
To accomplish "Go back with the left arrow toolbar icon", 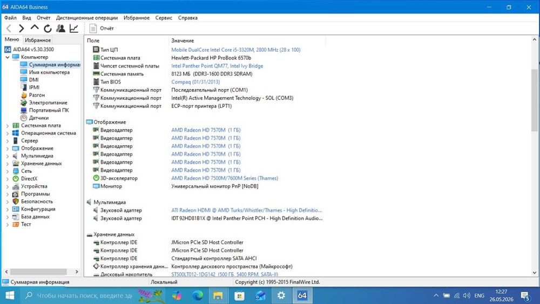I will 9,29.
